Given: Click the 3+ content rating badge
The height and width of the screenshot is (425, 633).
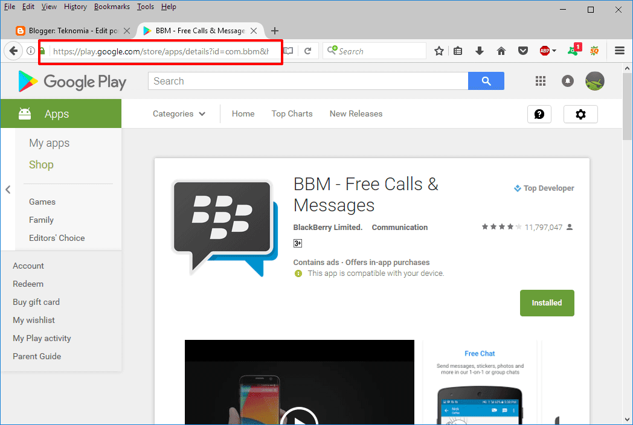Looking at the screenshot, I should click(x=298, y=243).
